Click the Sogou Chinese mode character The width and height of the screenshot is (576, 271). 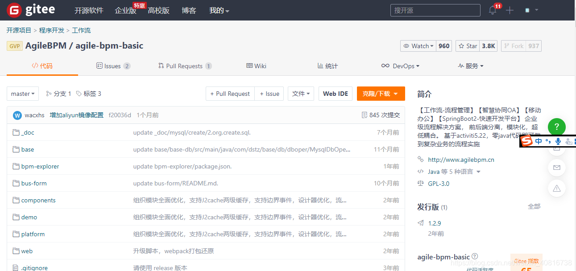[x=539, y=141]
